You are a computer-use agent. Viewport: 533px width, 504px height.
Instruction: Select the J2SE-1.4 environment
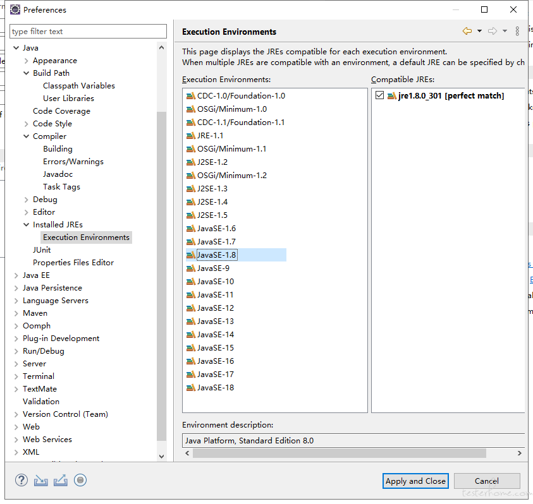[212, 202]
